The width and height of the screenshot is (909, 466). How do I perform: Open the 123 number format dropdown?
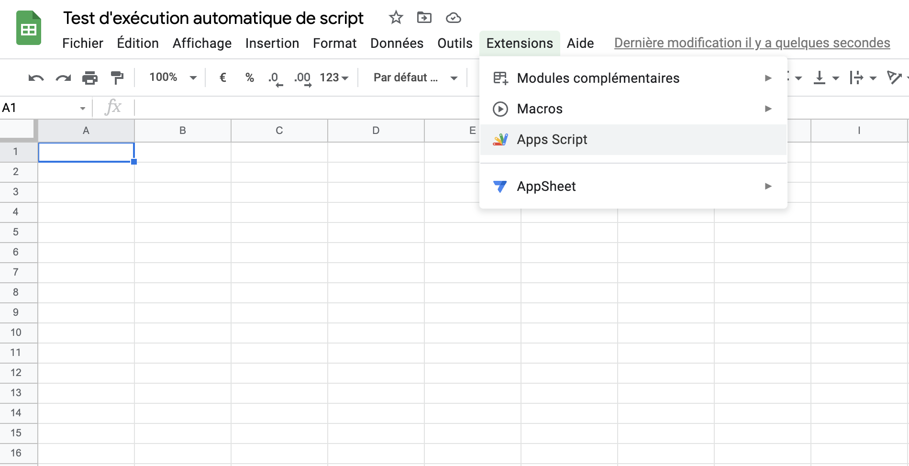click(x=334, y=77)
